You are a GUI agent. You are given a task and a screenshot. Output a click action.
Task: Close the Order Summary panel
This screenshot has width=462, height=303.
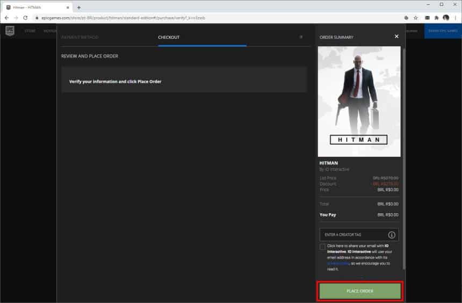click(x=396, y=36)
